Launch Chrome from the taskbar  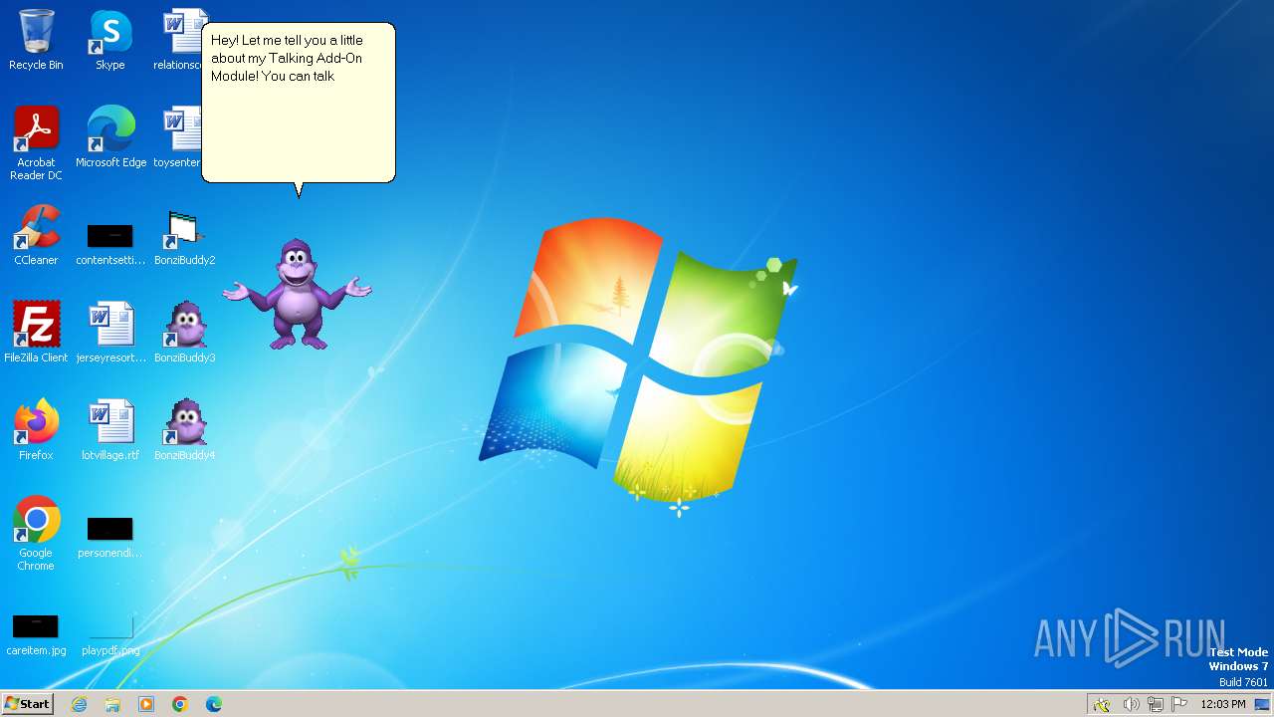(180, 704)
